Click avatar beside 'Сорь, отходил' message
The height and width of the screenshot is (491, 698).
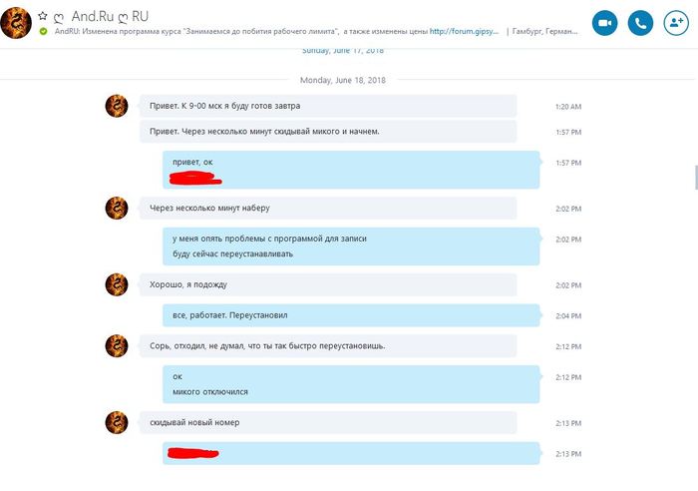(x=117, y=346)
